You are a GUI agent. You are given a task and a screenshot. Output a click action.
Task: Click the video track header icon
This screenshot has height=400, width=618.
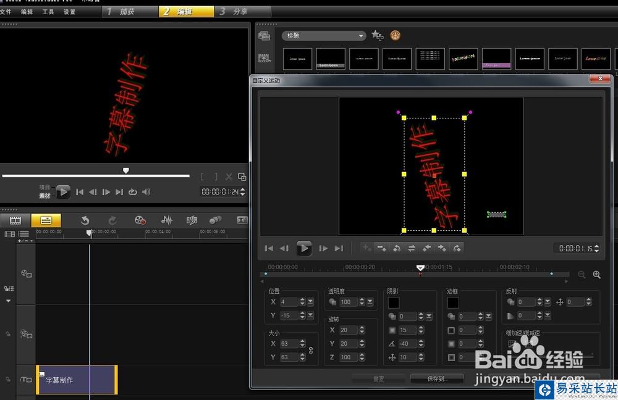click(x=27, y=273)
